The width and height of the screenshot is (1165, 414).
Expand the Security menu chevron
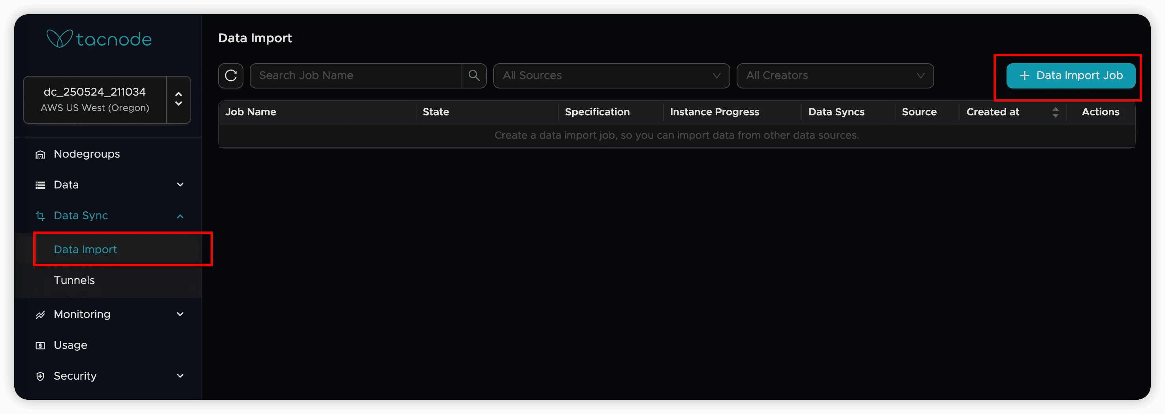point(180,376)
